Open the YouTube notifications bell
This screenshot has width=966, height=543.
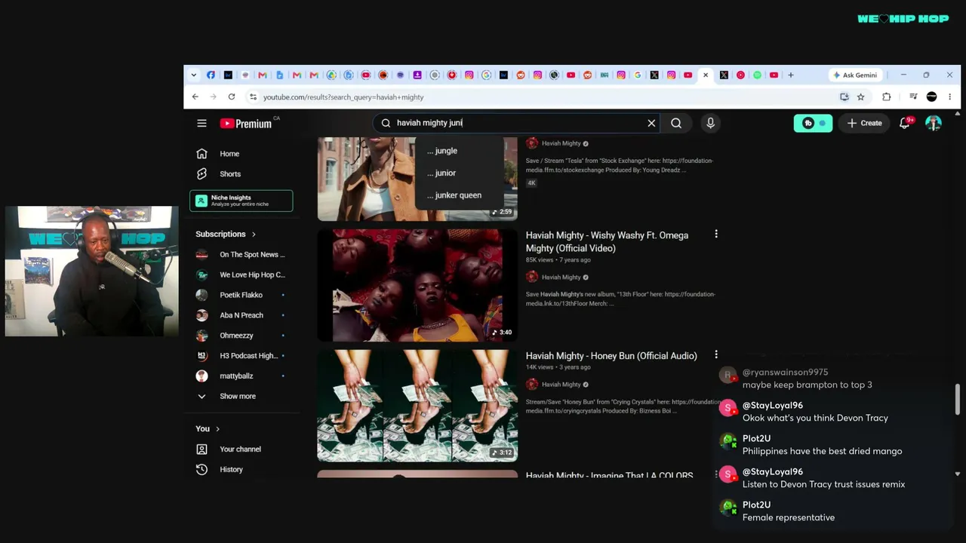pos(905,123)
